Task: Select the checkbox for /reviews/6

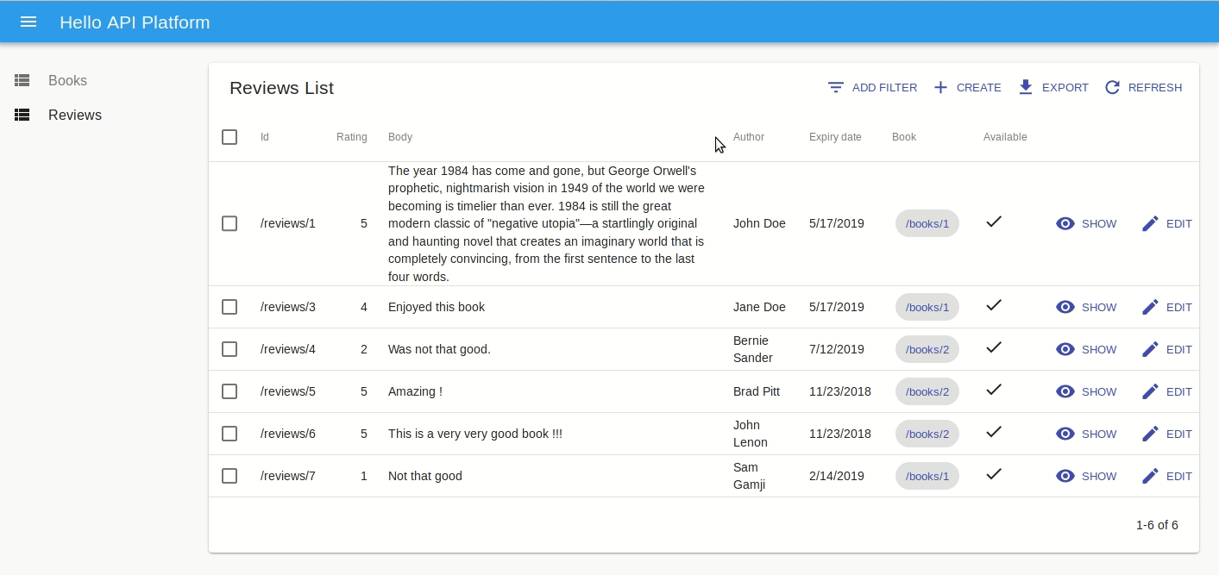Action: 229,434
